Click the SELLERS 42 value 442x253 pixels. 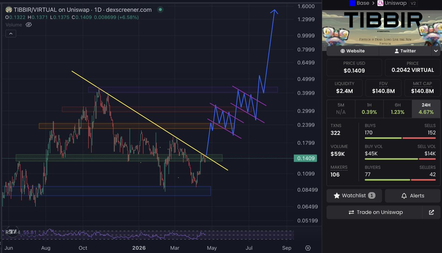(432, 174)
